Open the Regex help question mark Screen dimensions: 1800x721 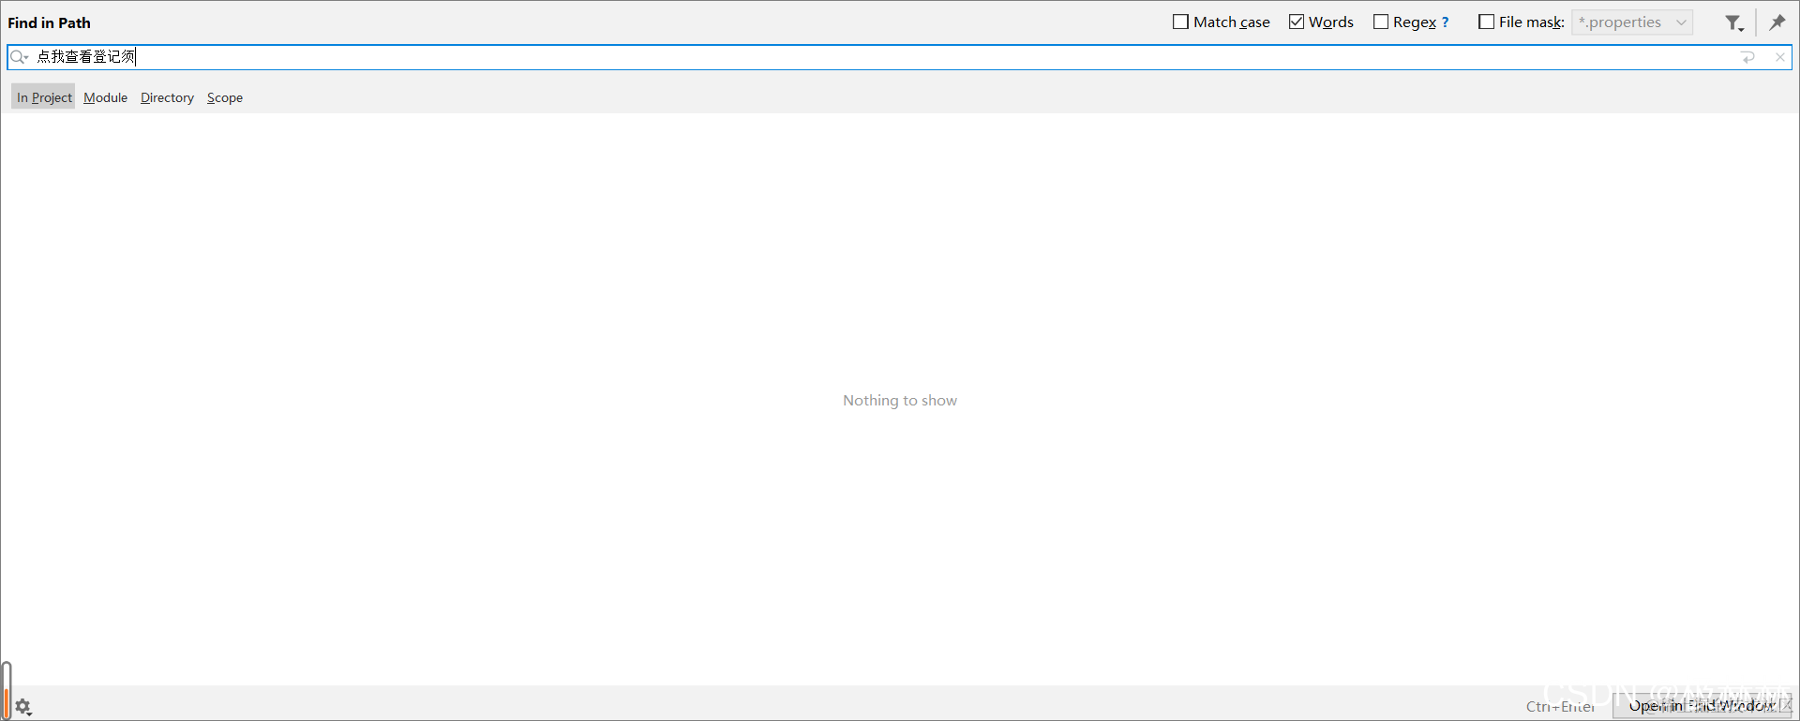pos(1445,22)
